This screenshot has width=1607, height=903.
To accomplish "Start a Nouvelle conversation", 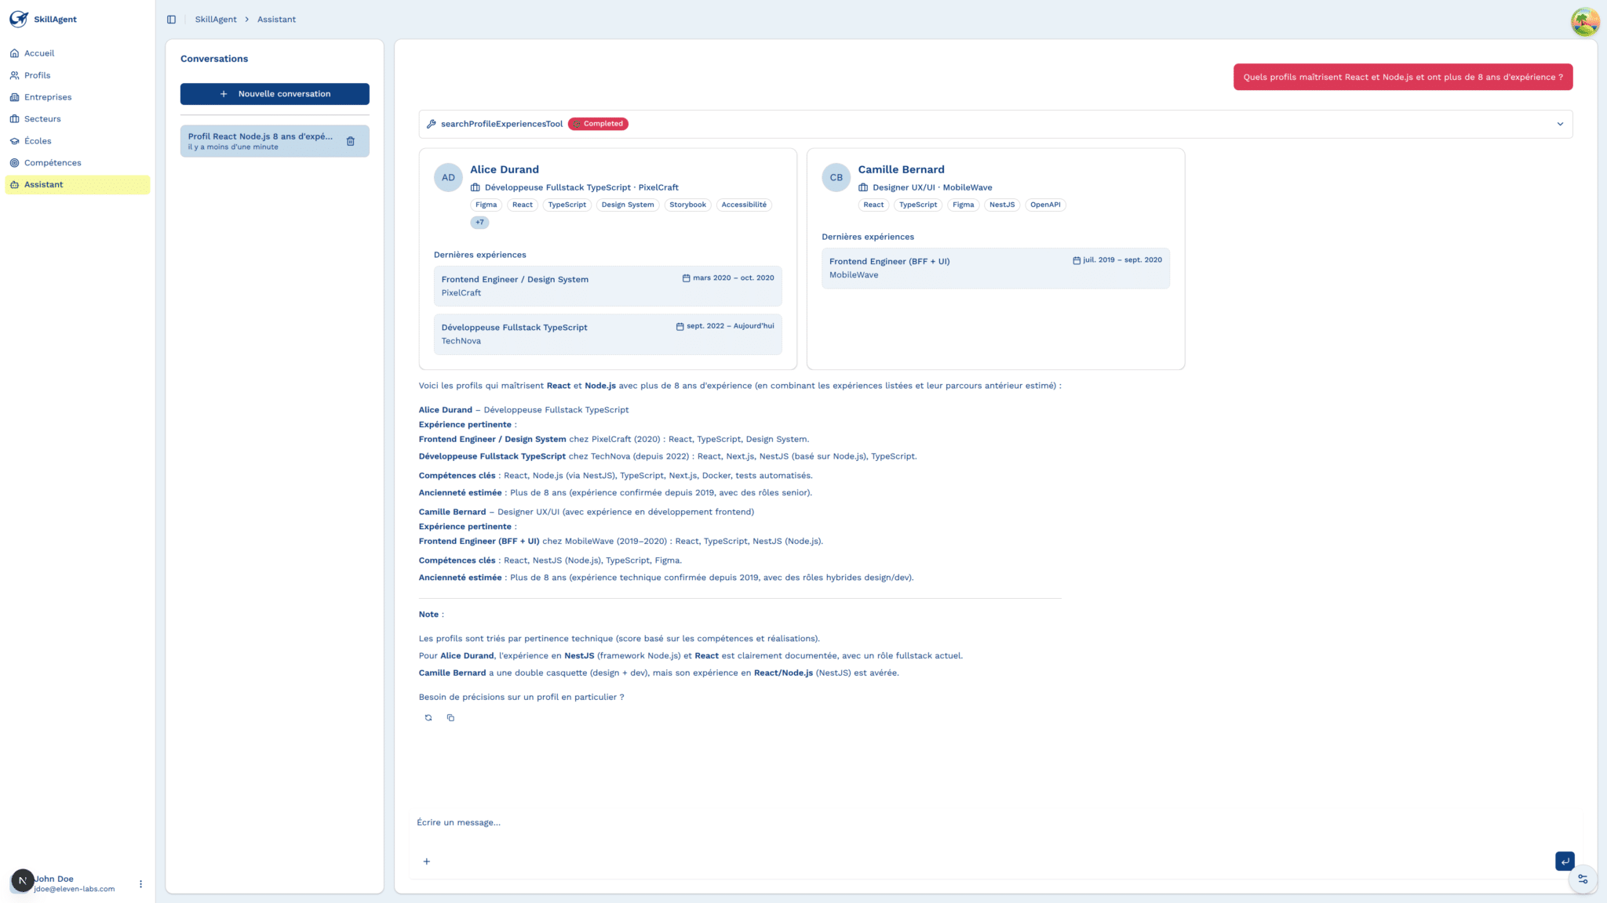I will coord(275,93).
